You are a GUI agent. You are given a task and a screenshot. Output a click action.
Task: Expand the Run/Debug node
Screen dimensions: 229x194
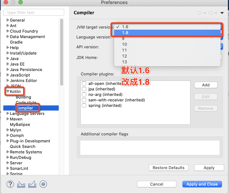(x=8, y=157)
